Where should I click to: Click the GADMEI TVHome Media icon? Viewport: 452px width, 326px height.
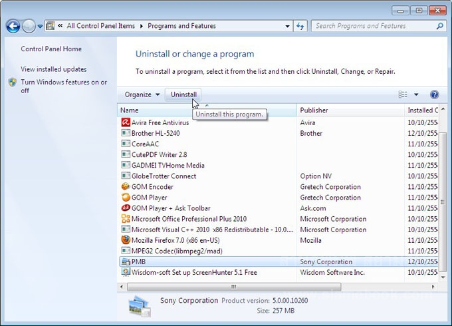coord(126,165)
